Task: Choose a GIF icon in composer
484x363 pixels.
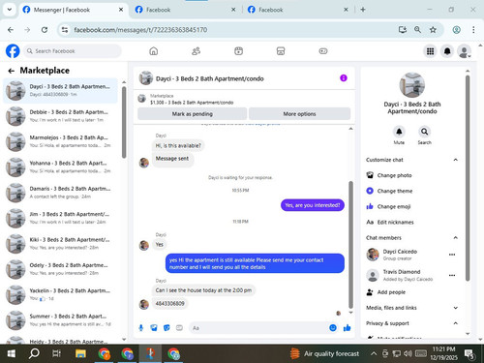Action: [x=179, y=328]
